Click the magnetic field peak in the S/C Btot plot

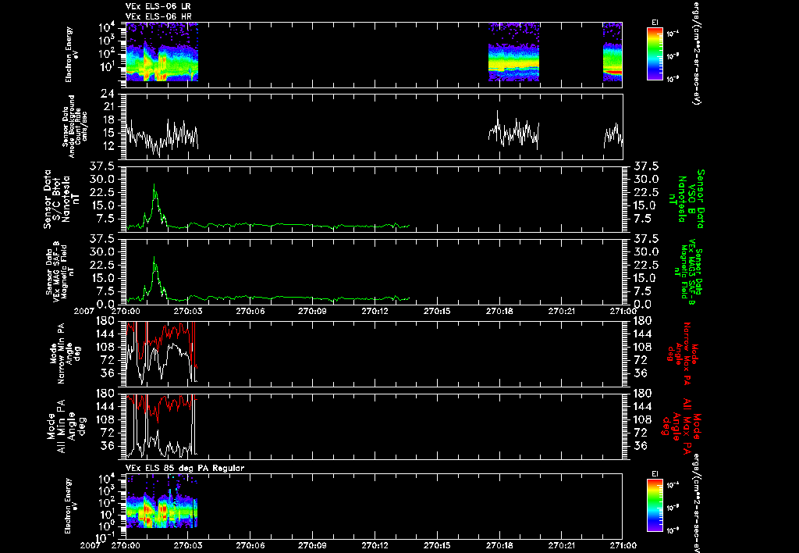pyautogui.click(x=154, y=186)
